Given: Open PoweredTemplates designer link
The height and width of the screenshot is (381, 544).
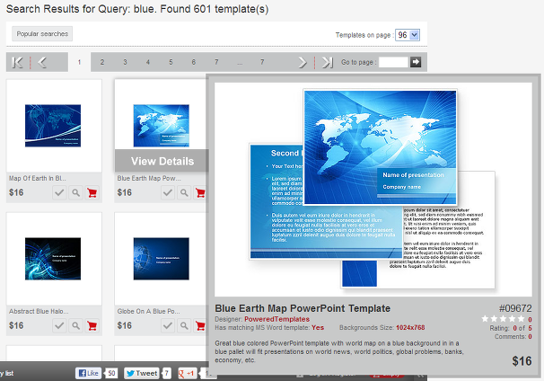Looking at the screenshot, I should tap(276, 319).
